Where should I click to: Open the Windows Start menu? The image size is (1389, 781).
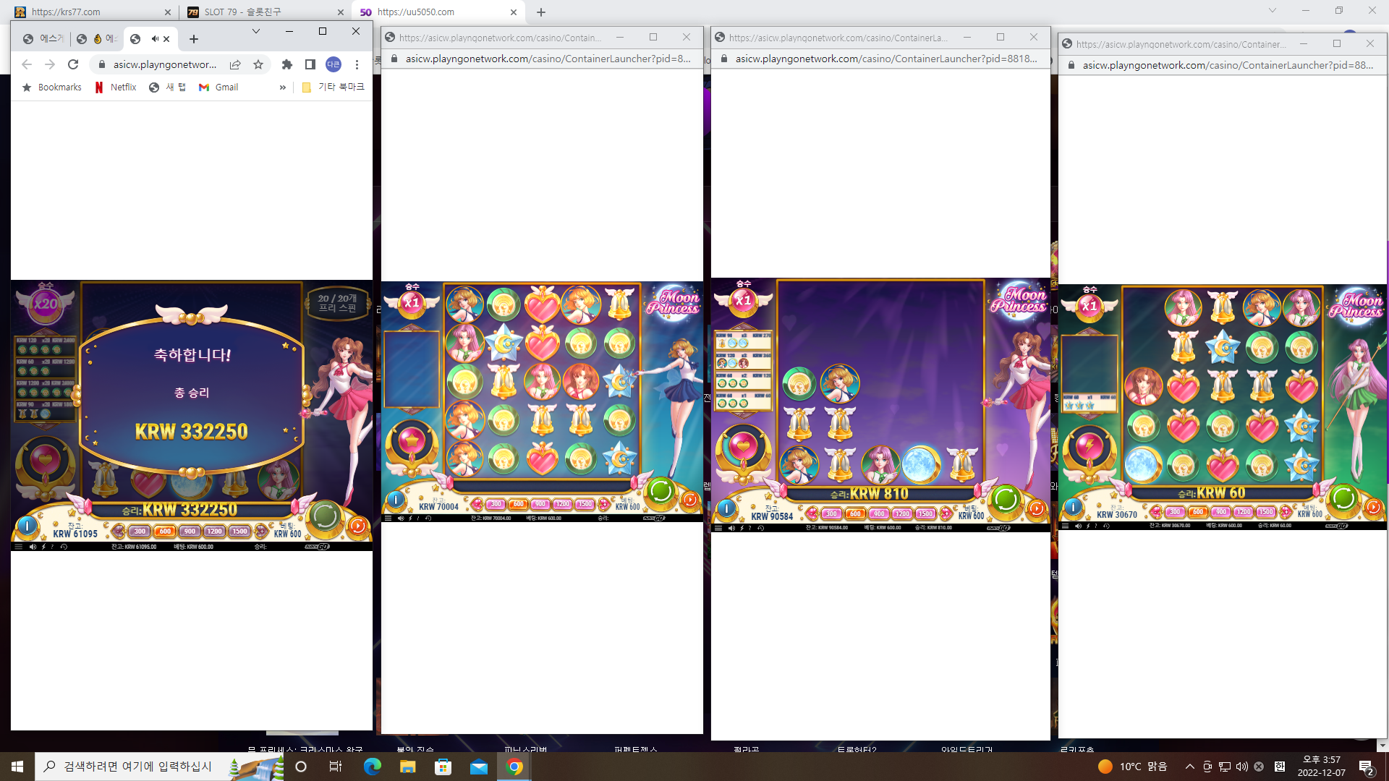pos(17,767)
